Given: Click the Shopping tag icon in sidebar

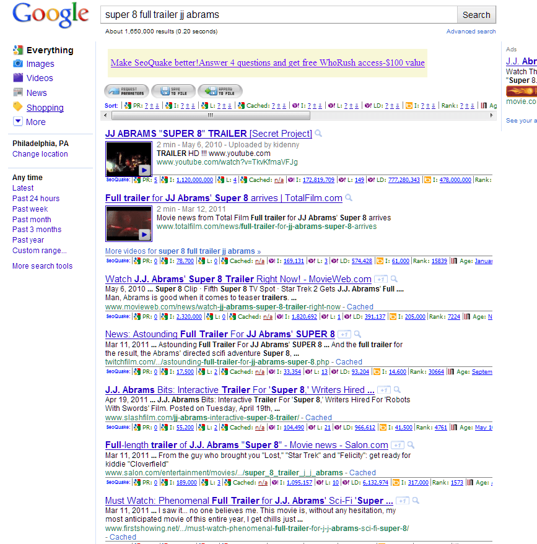Looking at the screenshot, I should (18, 107).
